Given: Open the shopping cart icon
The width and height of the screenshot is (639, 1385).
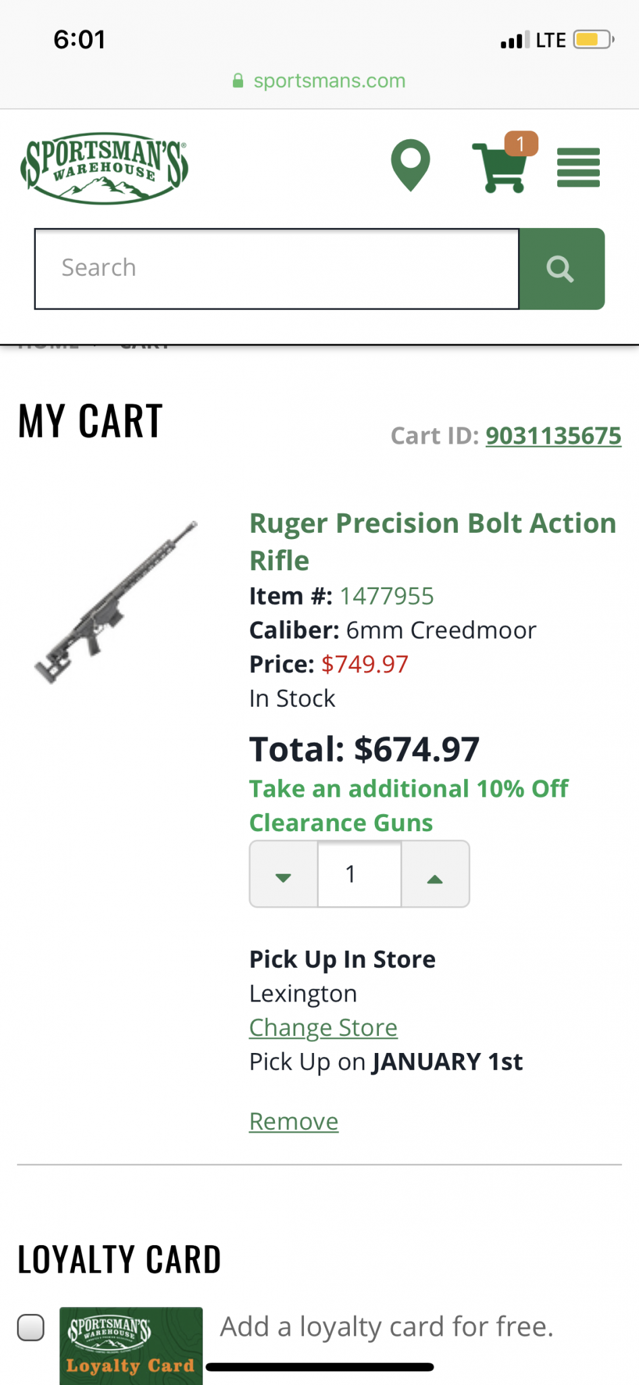Looking at the screenshot, I should pos(499,168).
